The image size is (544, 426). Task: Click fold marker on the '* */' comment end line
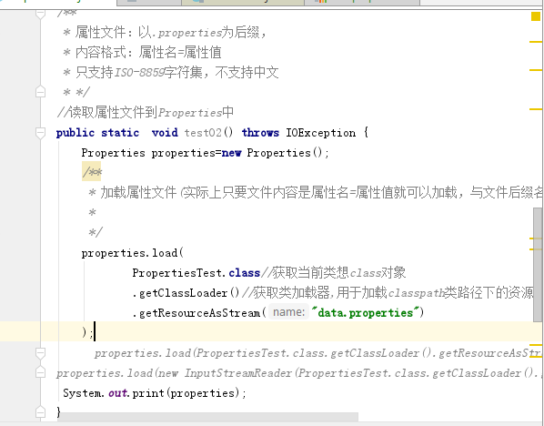[x=40, y=92]
